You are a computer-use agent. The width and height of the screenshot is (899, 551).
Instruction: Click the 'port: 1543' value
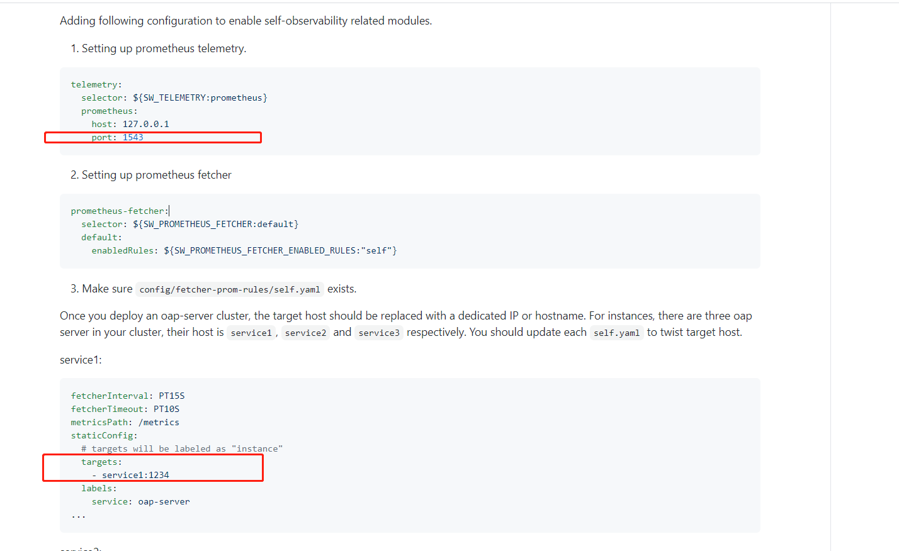[133, 137]
